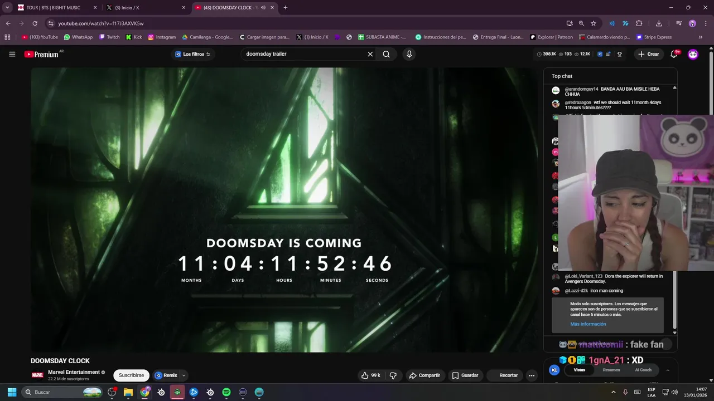The image size is (714, 401).
Task: Click the magnifier search button
Action: point(386,54)
